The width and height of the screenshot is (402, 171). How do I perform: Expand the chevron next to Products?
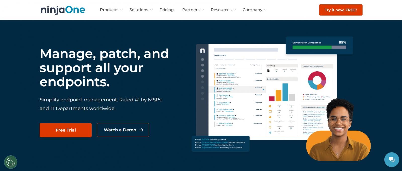click(121, 10)
